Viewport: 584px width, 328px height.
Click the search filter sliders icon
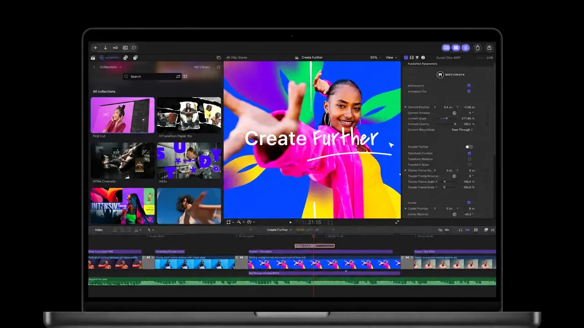[x=178, y=77]
